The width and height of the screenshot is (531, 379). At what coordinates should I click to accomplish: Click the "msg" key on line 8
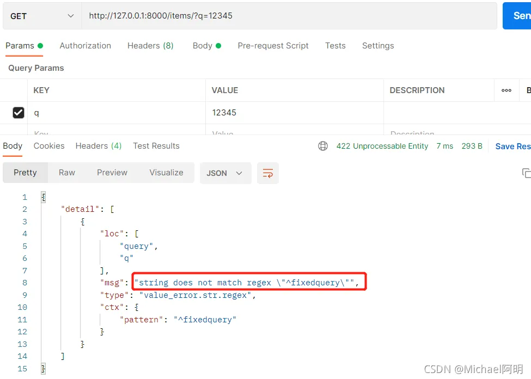112,283
